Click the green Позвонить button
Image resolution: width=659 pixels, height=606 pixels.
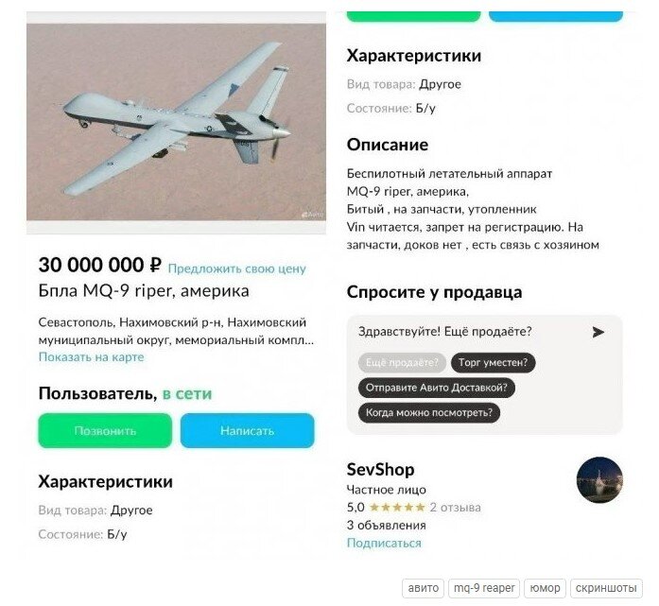tap(105, 431)
